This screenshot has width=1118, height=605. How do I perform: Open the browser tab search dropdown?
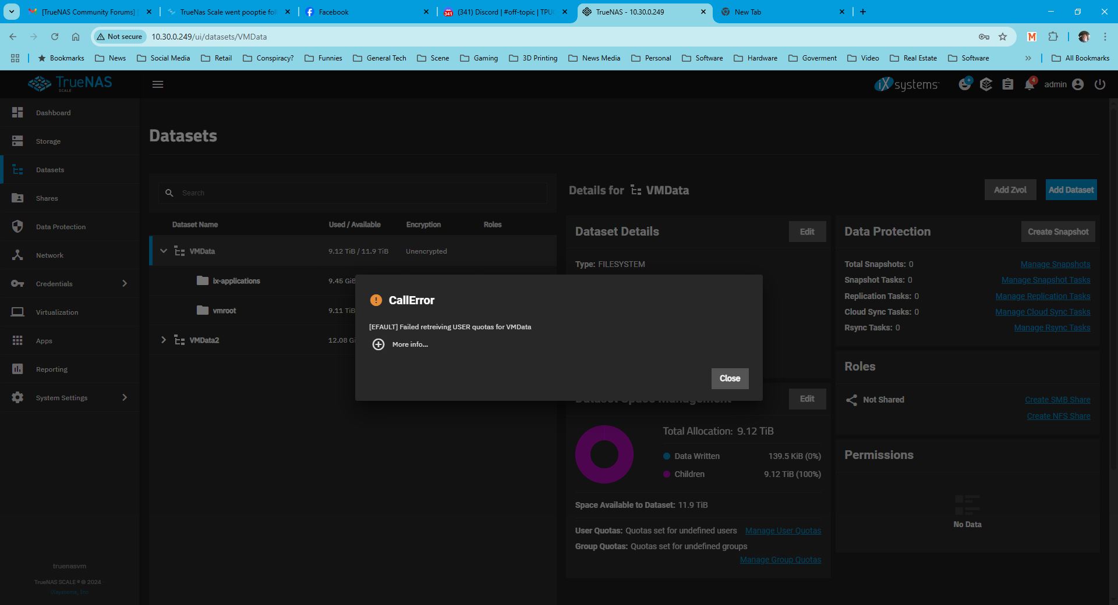12,12
